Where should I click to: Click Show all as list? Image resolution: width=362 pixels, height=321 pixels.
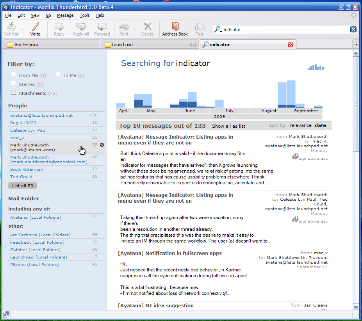click(228, 126)
